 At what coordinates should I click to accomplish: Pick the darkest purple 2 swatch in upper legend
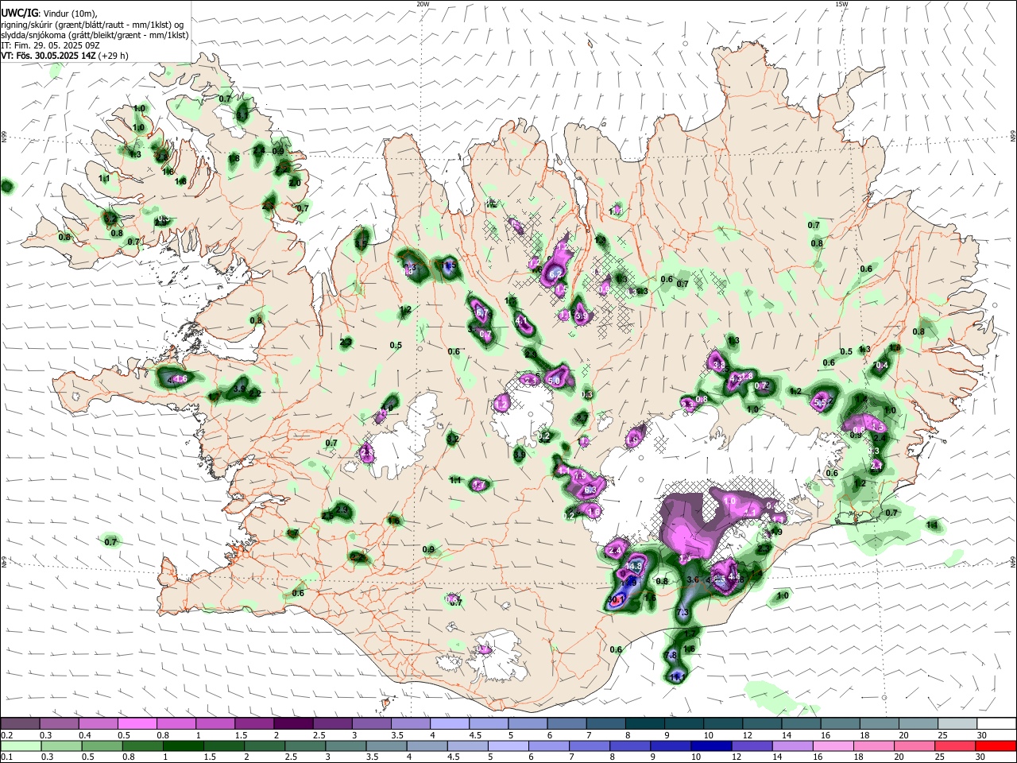[293, 724]
